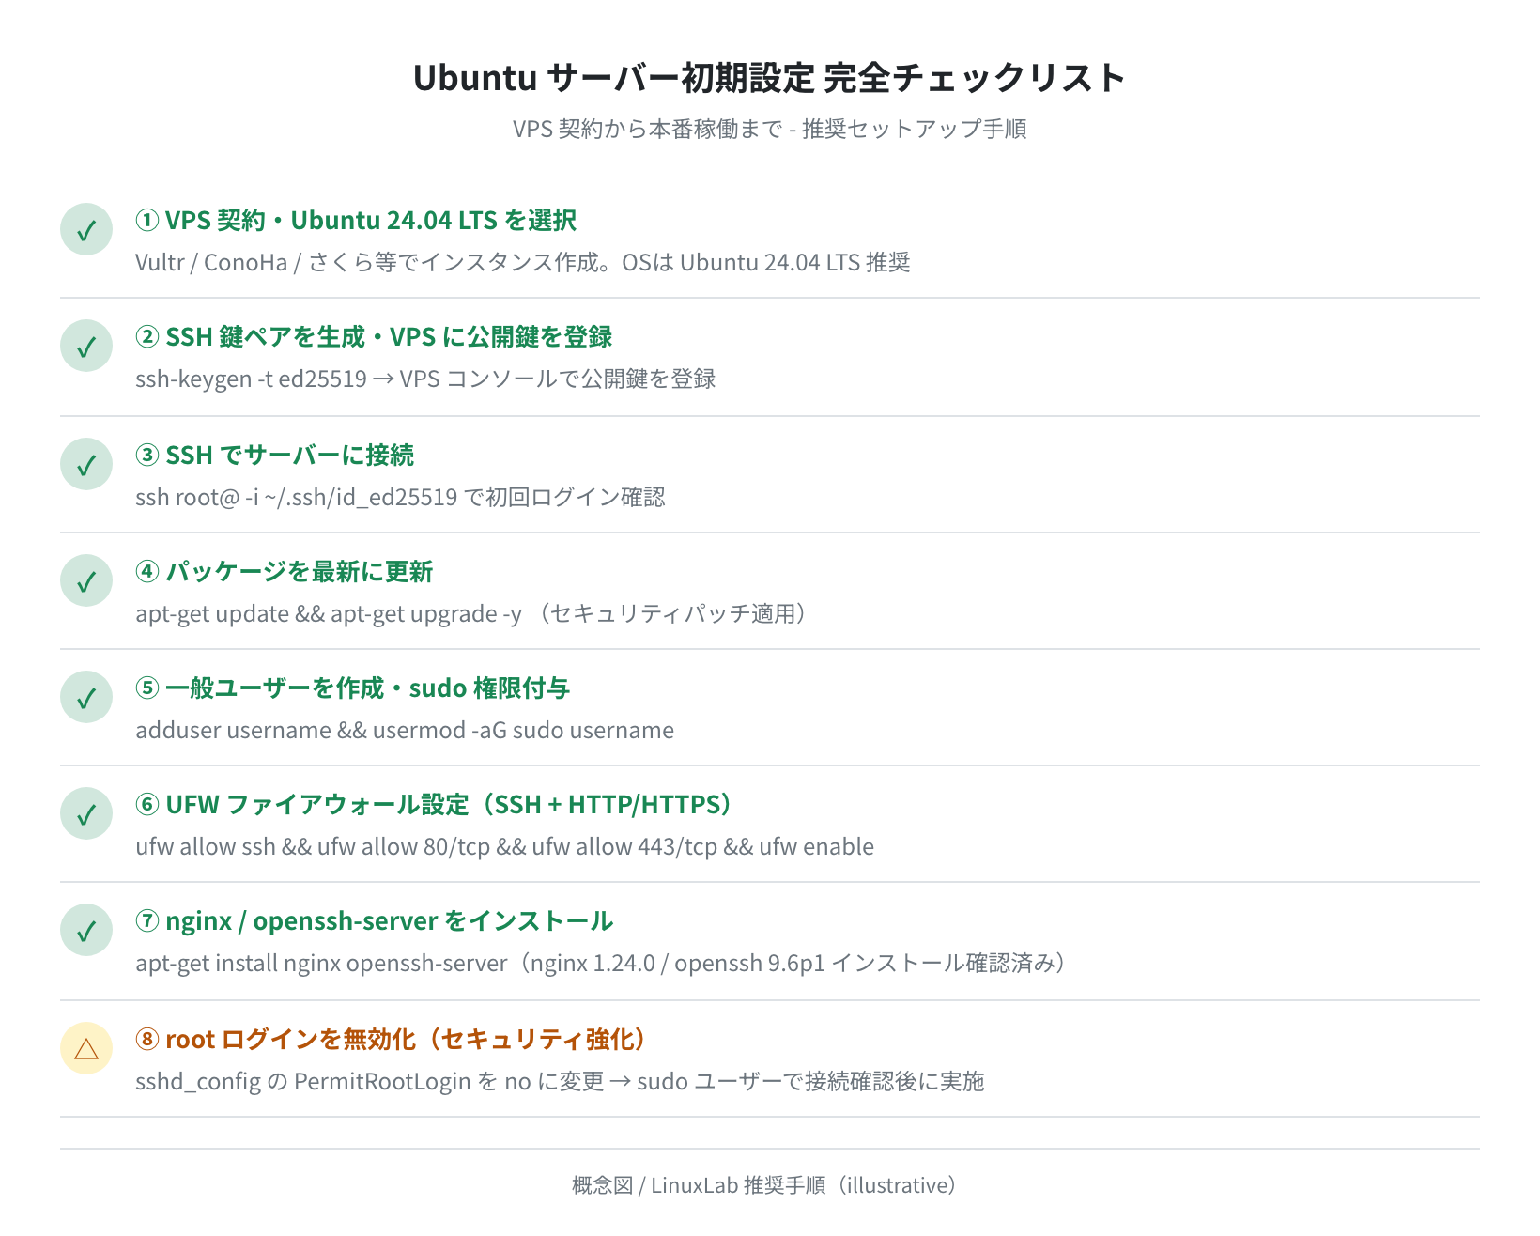Click the check icon beside ② SSH 鍵ペアを生成
The image size is (1540, 1236).
86,346
